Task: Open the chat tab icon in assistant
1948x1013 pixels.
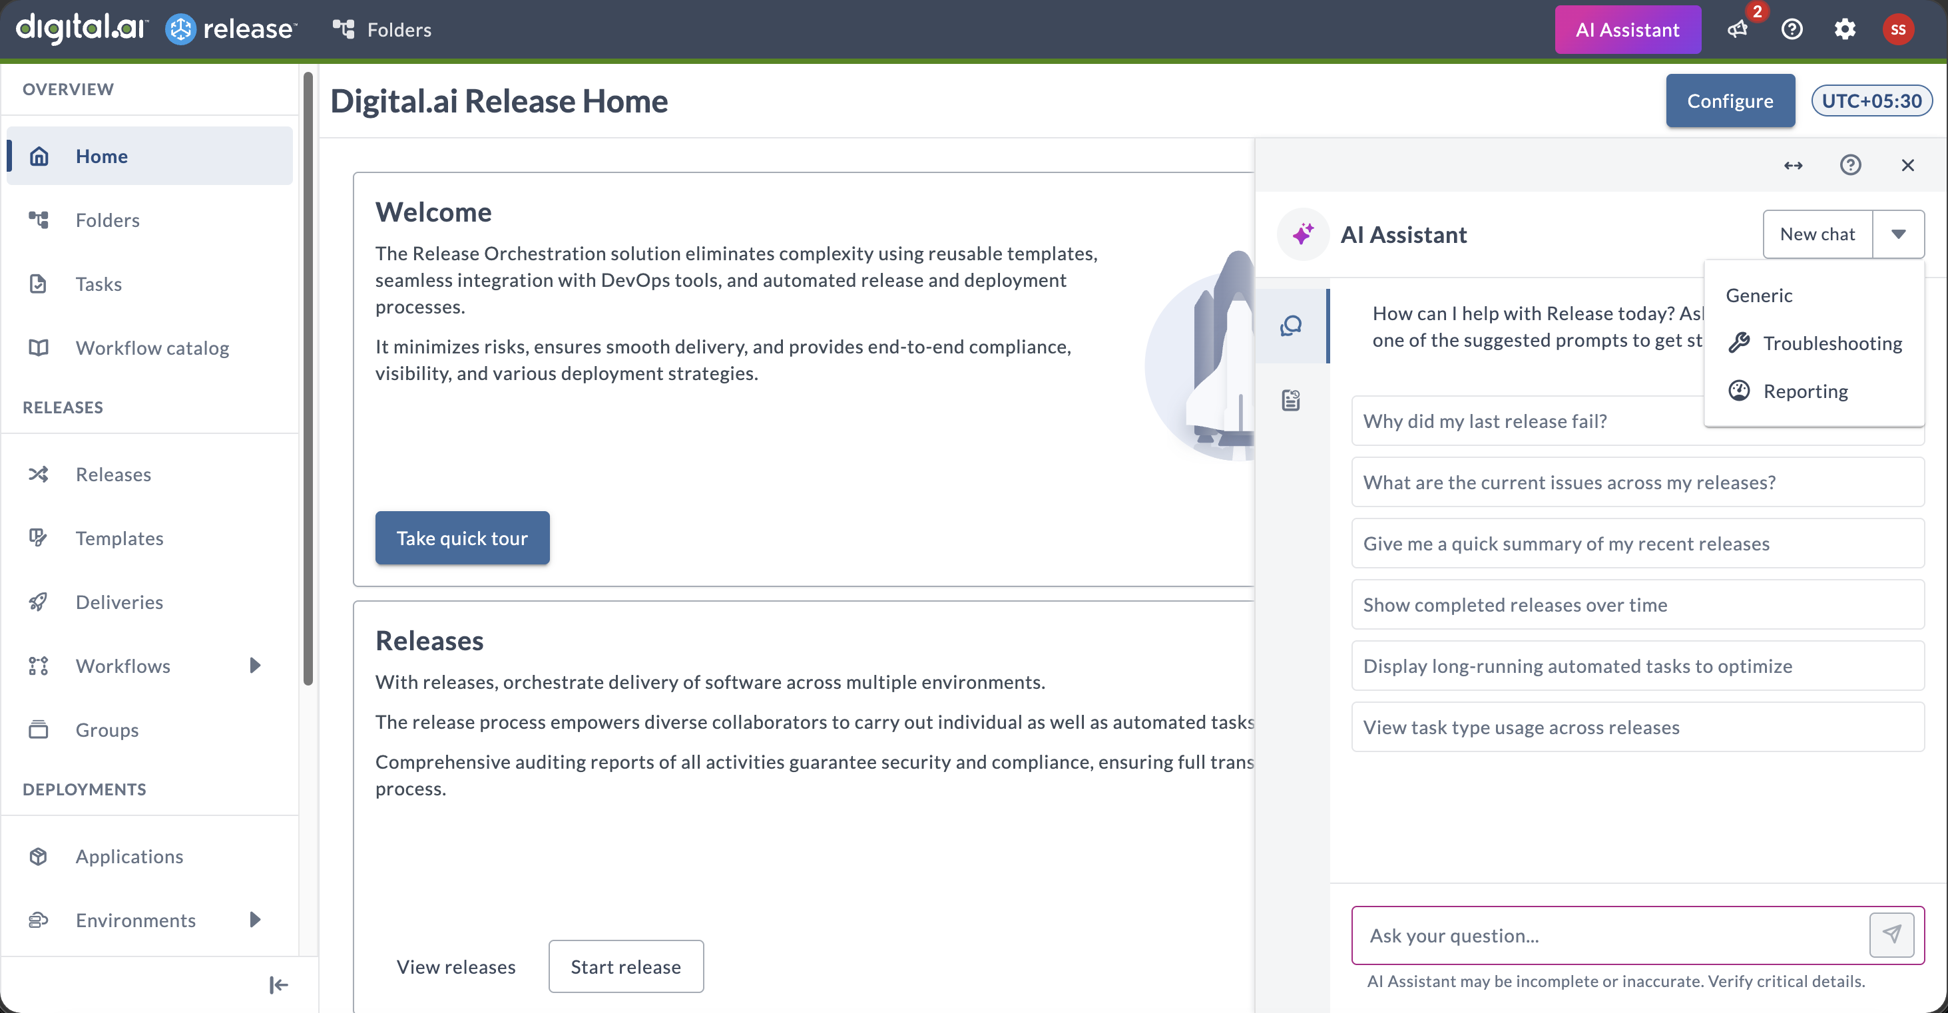Action: point(1291,326)
